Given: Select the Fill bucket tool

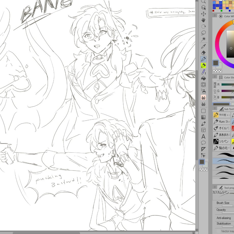Looking at the screenshot, I should 203,78.
